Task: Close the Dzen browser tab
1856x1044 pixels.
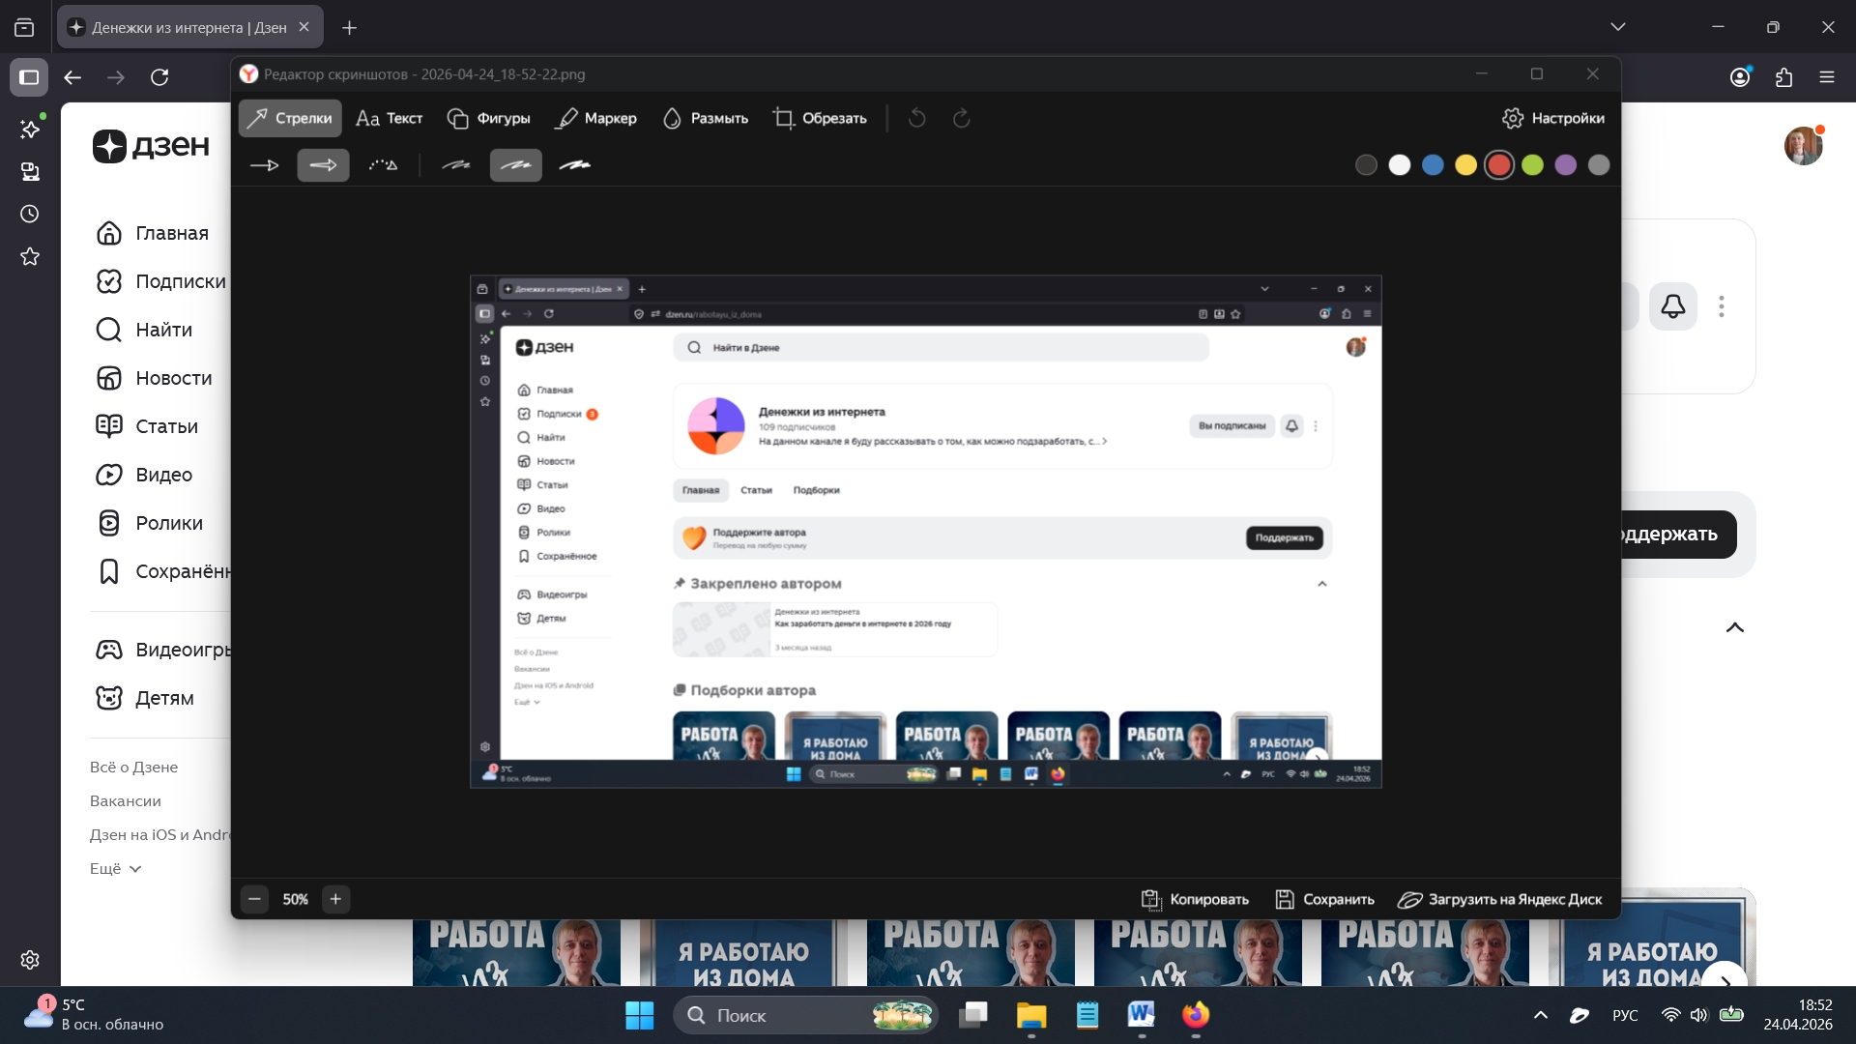Action: coord(304,27)
